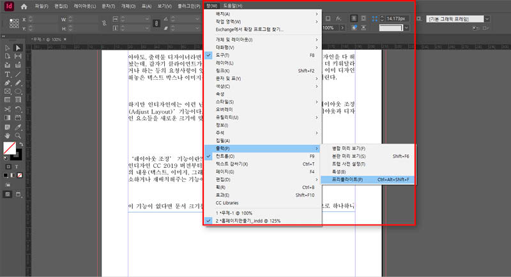Screen dimensions: 511x277
Task: Swap fill and stroke arrow
Action: pos(21,144)
